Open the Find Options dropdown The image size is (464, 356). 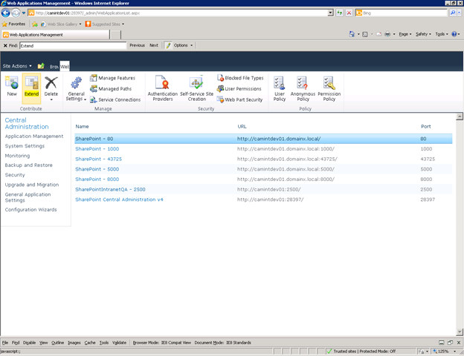[x=183, y=45]
